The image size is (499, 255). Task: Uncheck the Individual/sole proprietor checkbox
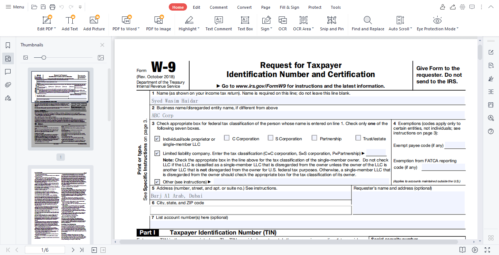(157, 139)
